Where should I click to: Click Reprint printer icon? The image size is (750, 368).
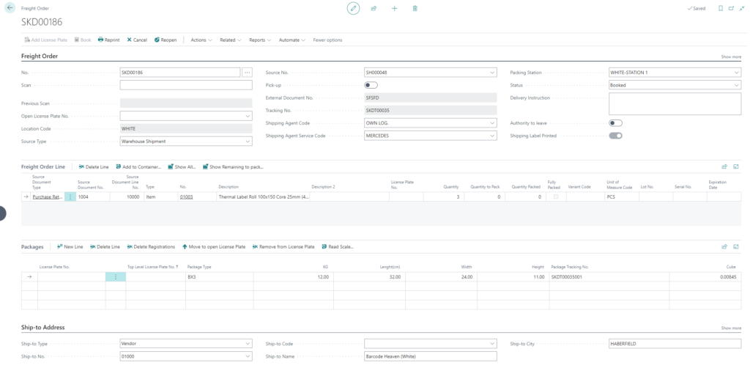click(109, 40)
